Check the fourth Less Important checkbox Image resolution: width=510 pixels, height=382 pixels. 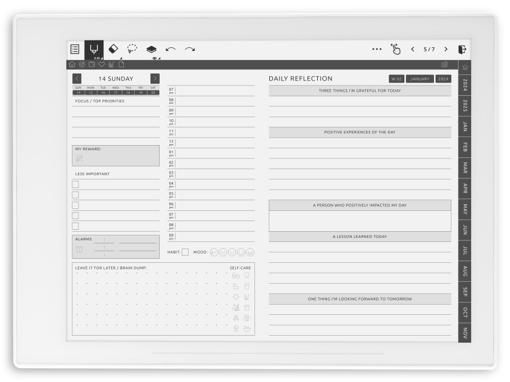coord(75,215)
